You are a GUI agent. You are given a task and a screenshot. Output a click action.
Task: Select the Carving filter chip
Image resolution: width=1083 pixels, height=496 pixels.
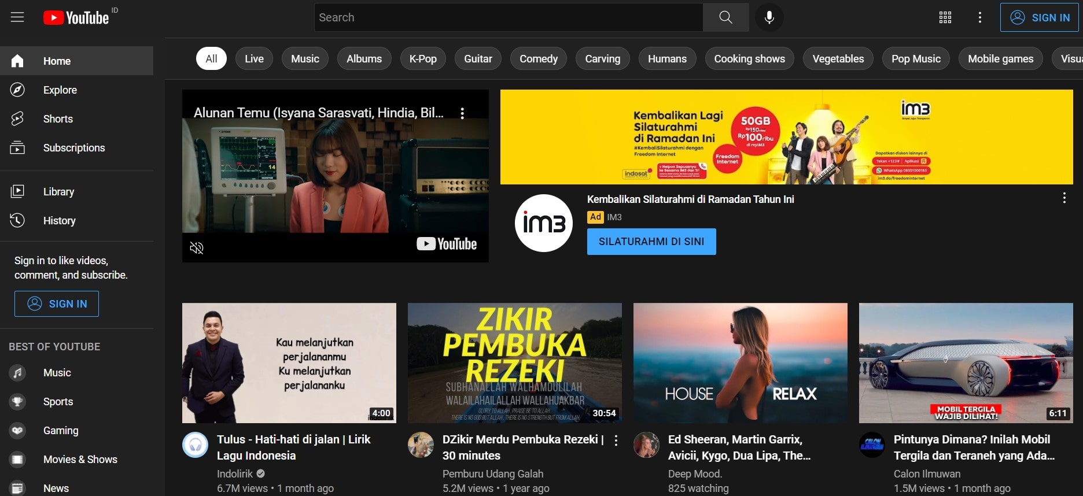click(x=602, y=58)
